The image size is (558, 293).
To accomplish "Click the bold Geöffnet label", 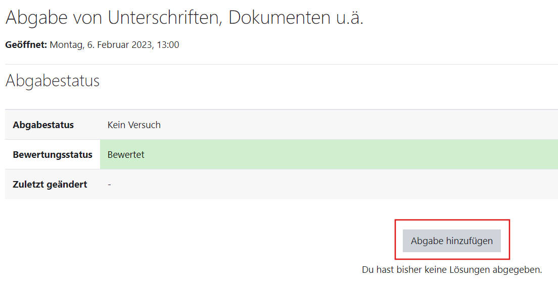I will click(x=26, y=45).
